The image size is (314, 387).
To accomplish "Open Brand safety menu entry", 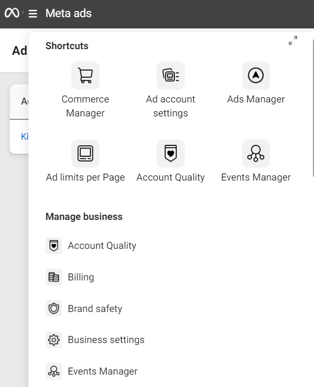I will click(95, 308).
